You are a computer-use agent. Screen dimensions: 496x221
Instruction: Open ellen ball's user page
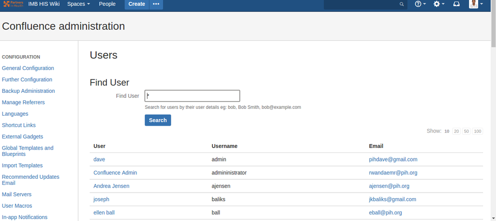104,213
